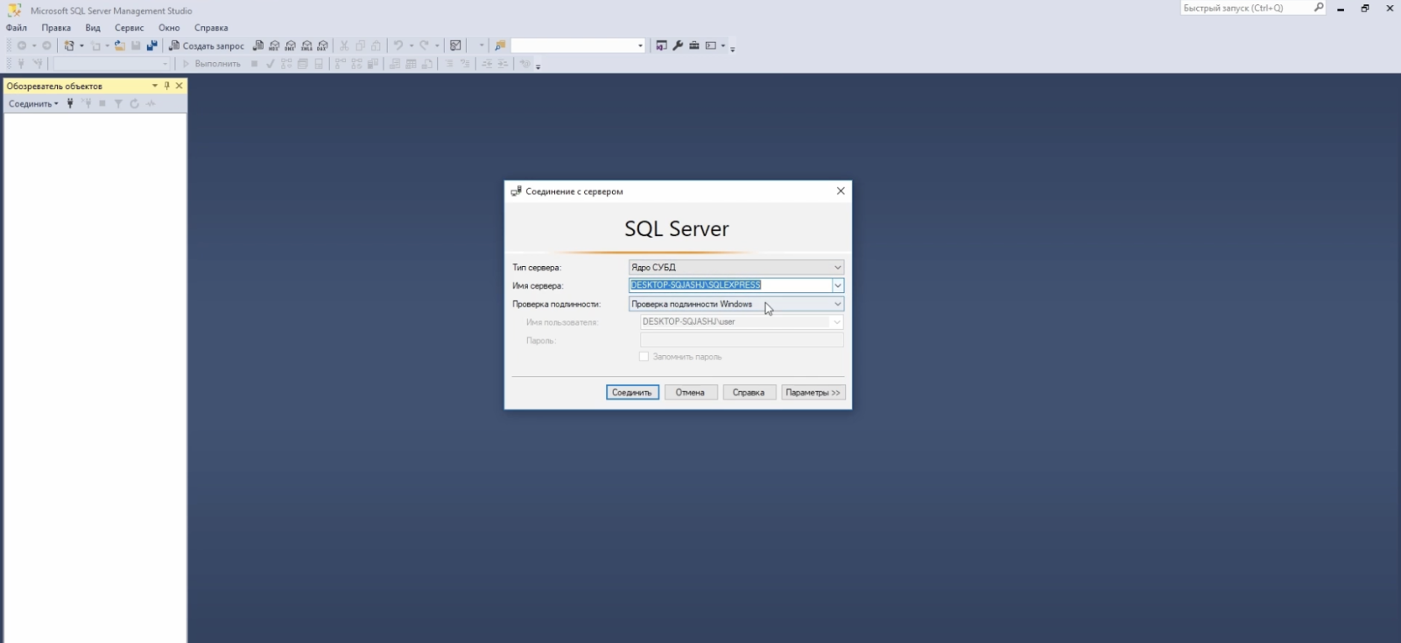Click the Имя сервера text field
This screenshot has width=1401, height=643.
[730, 285]
